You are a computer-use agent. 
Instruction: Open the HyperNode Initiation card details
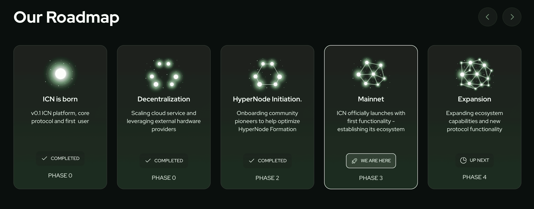point(267,117)
